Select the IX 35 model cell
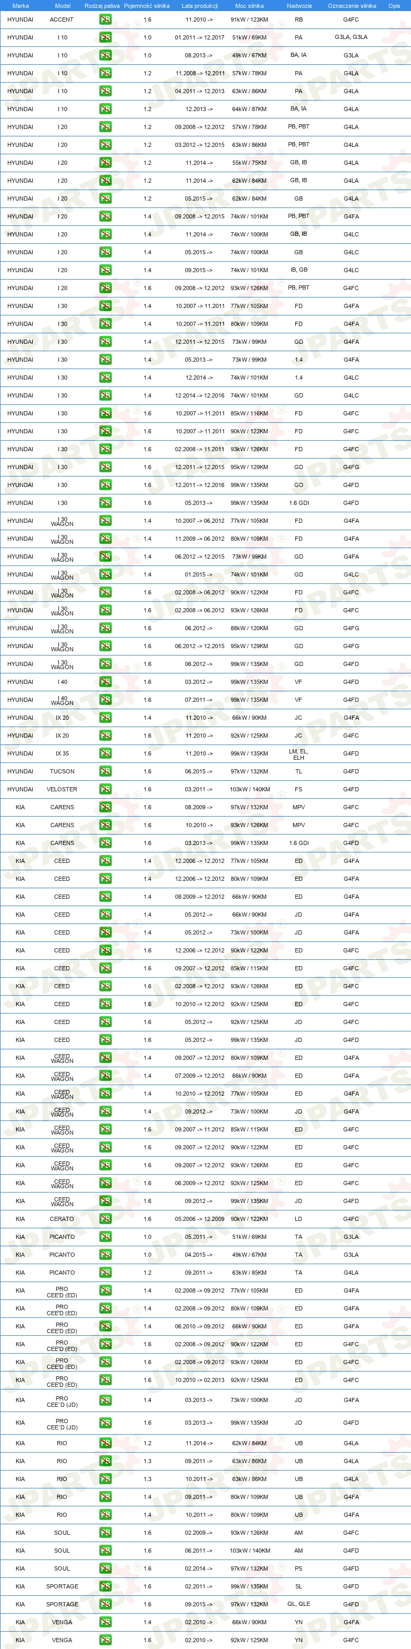 62,753
